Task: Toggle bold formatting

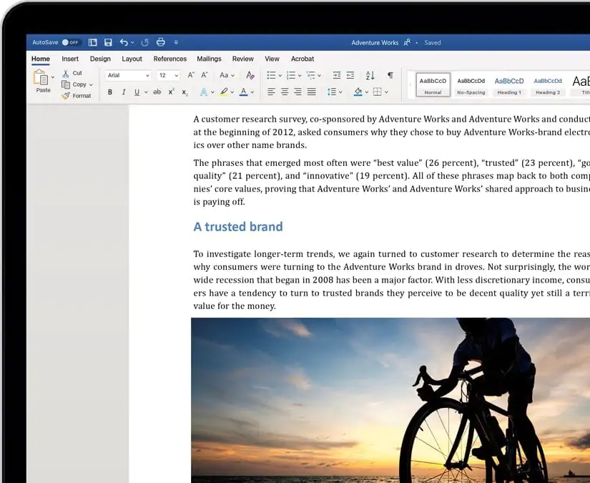Action: pyautogui.click(x=109, y=92)
